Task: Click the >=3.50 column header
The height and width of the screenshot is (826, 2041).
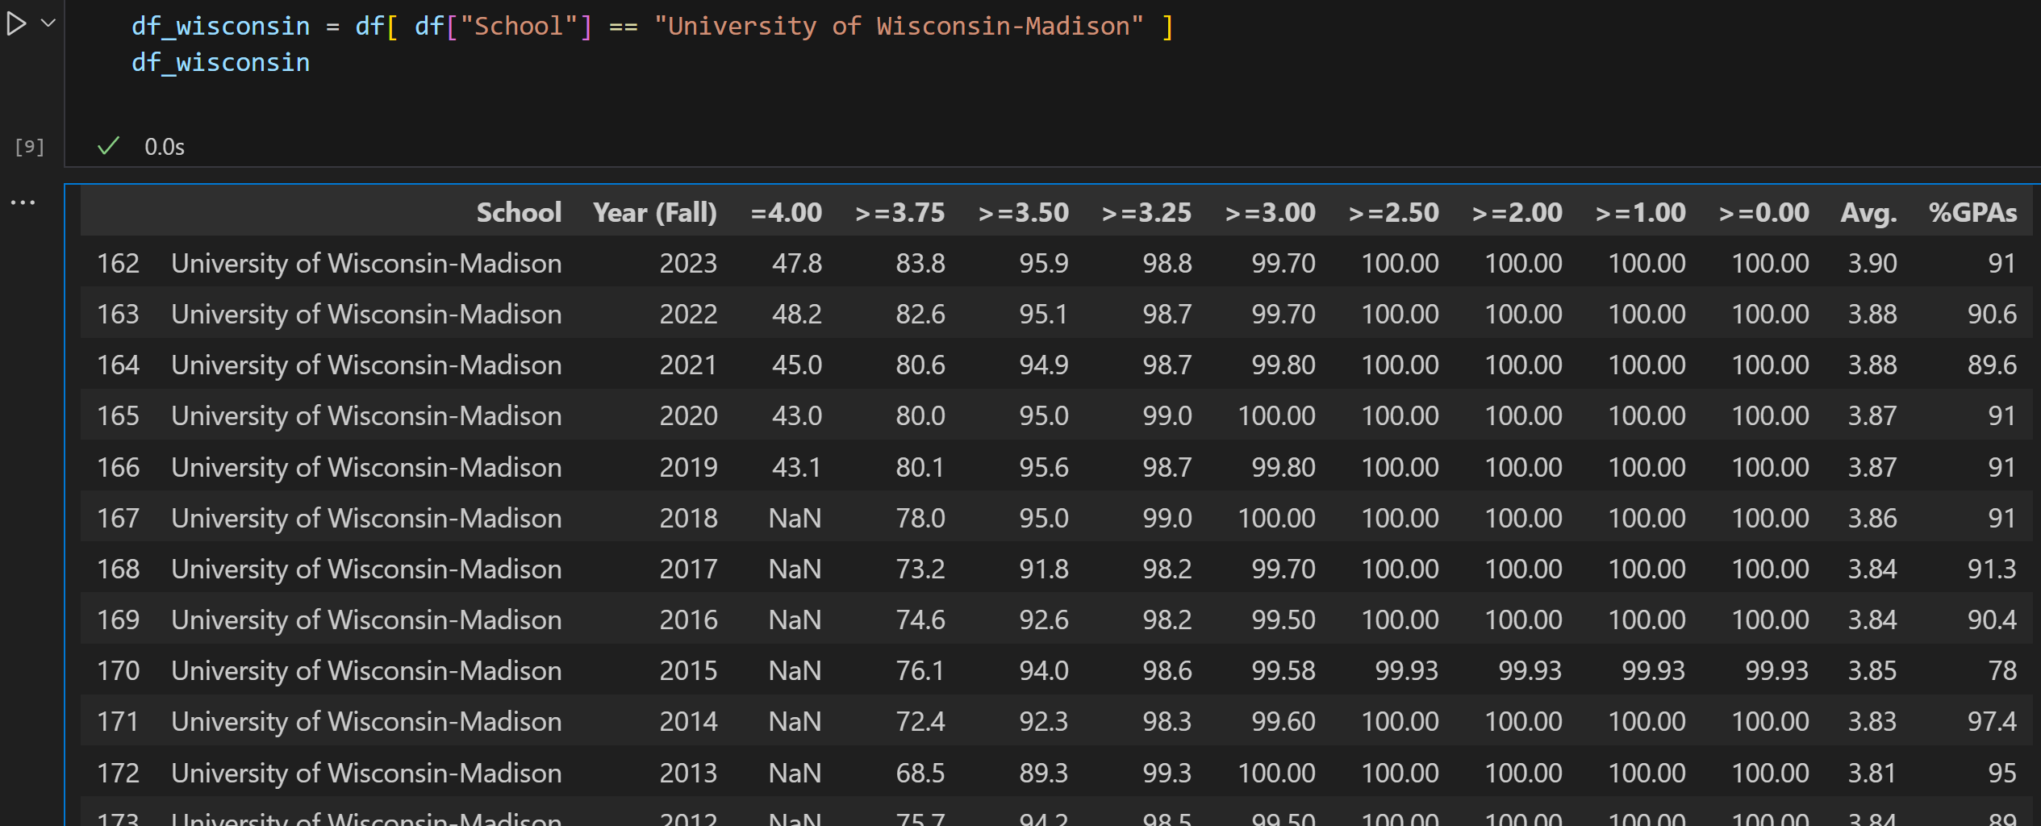Action: tap(1023, 212)
